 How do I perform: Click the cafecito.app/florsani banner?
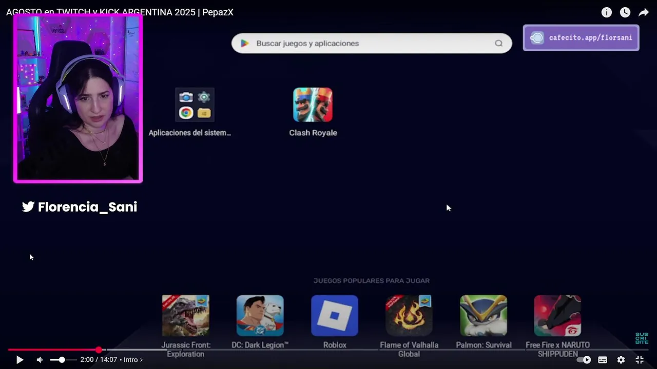click(581, 38)
